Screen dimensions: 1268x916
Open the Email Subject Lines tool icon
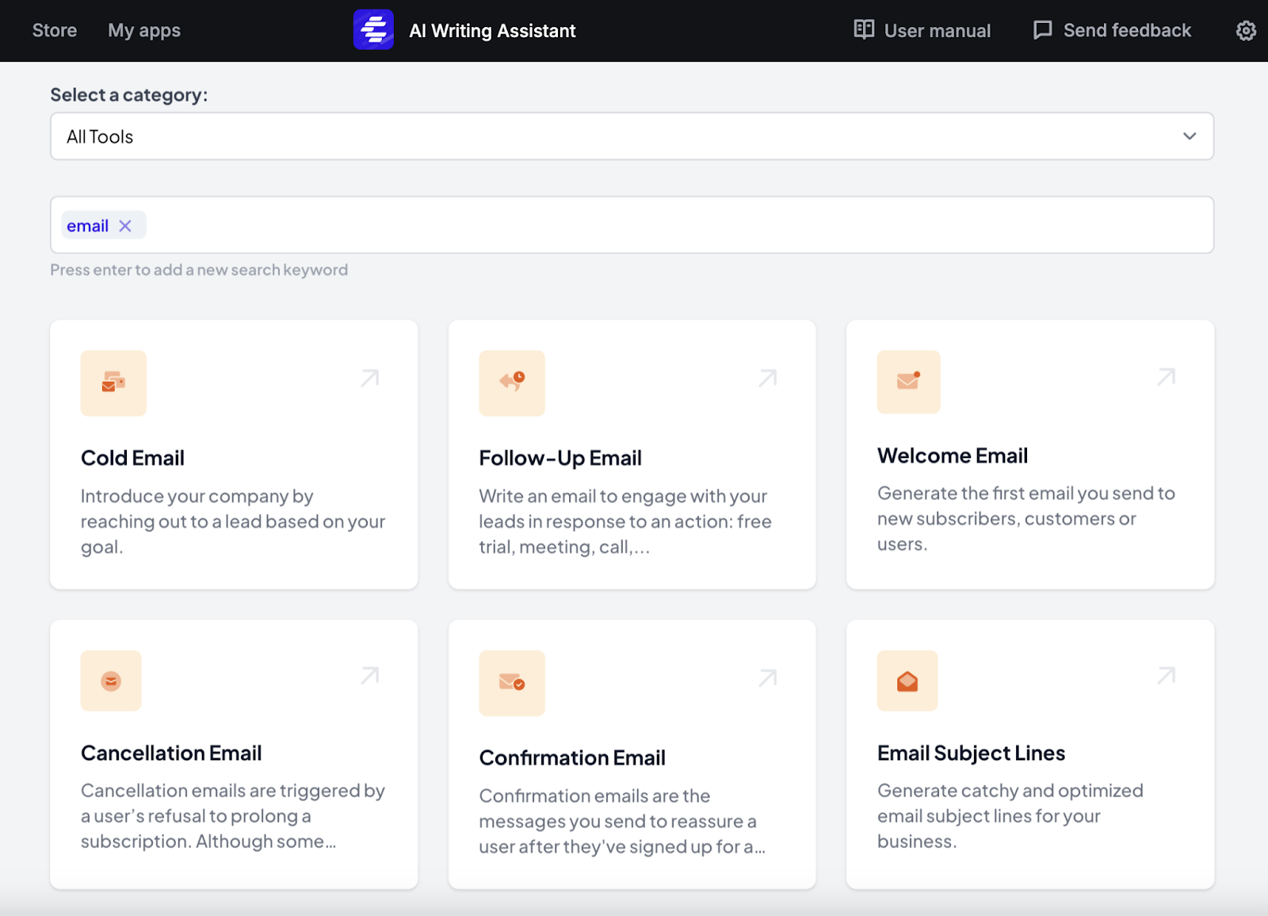[907, 681]
